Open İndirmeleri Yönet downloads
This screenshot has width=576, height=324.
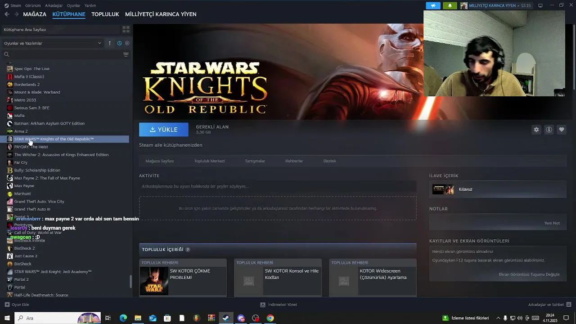(279, 305)
